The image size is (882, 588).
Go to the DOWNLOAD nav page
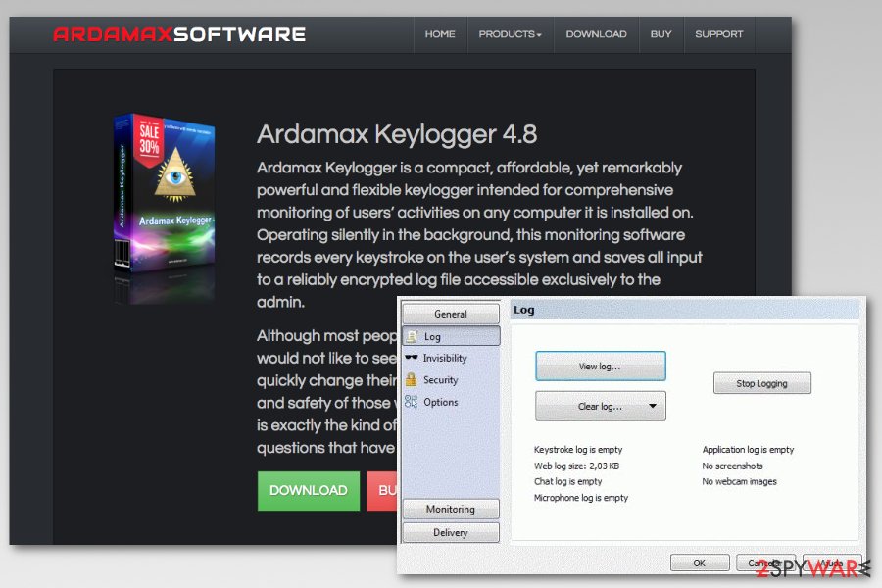tap(596, 34)
